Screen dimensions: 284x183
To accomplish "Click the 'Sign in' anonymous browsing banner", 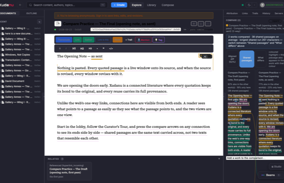I will (x=134, y=16).
